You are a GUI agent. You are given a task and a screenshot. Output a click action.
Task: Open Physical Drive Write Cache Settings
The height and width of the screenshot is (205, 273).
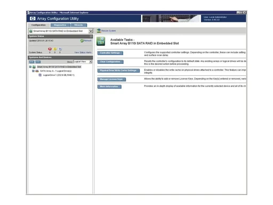[118, 70]
